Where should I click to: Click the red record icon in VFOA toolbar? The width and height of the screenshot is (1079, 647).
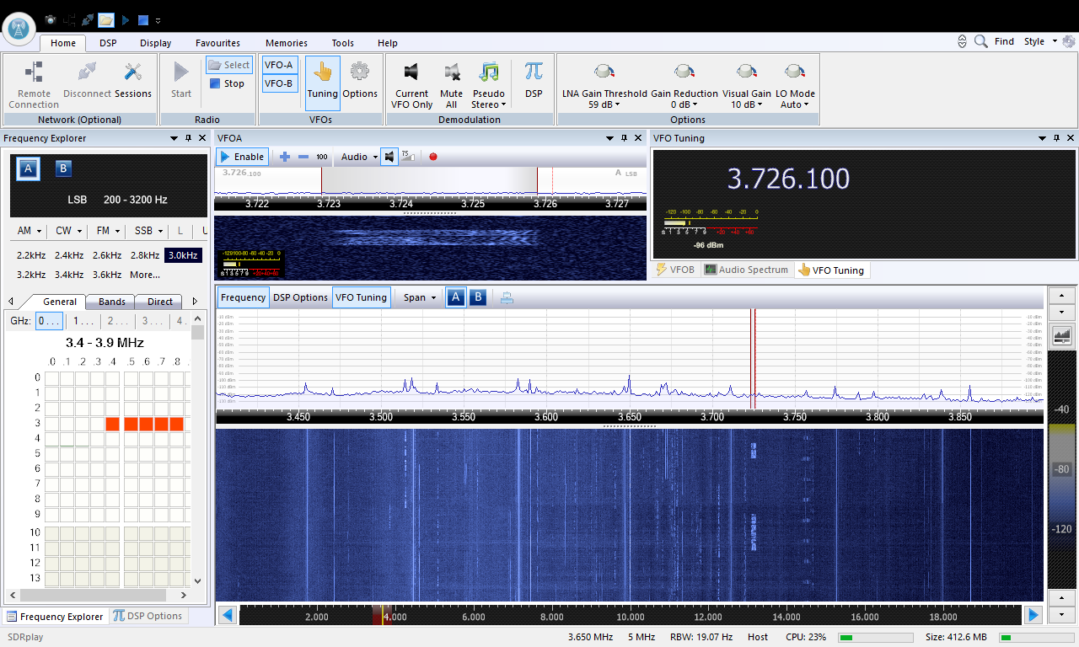tap(433, 157)
